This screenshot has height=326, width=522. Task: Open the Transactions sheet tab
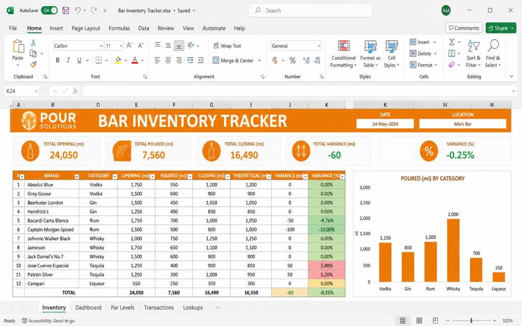click(x=159, y=308)
